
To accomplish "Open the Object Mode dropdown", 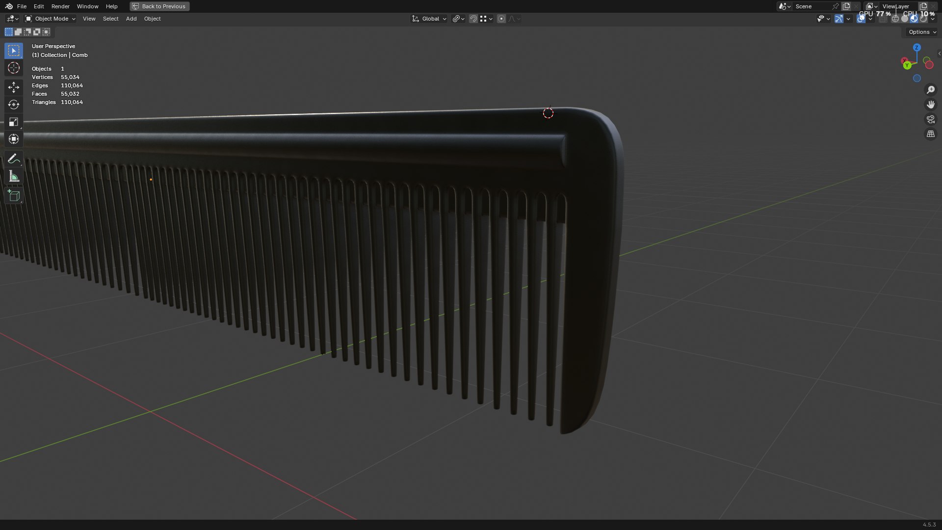I will pos(50,19).
